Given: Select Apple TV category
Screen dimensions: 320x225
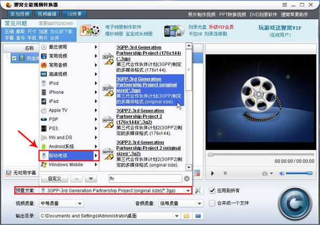Looking at the screenshot, I should (x=69, y=110).
